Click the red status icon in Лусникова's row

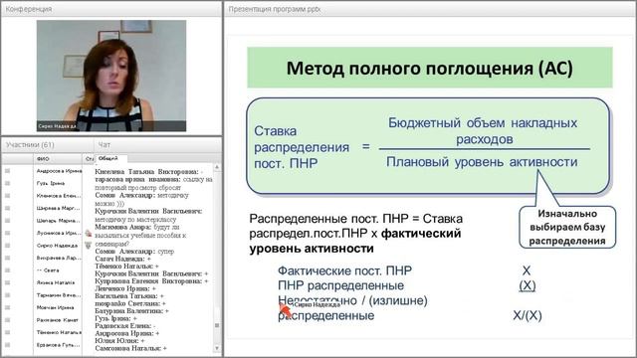click(89, 233)
